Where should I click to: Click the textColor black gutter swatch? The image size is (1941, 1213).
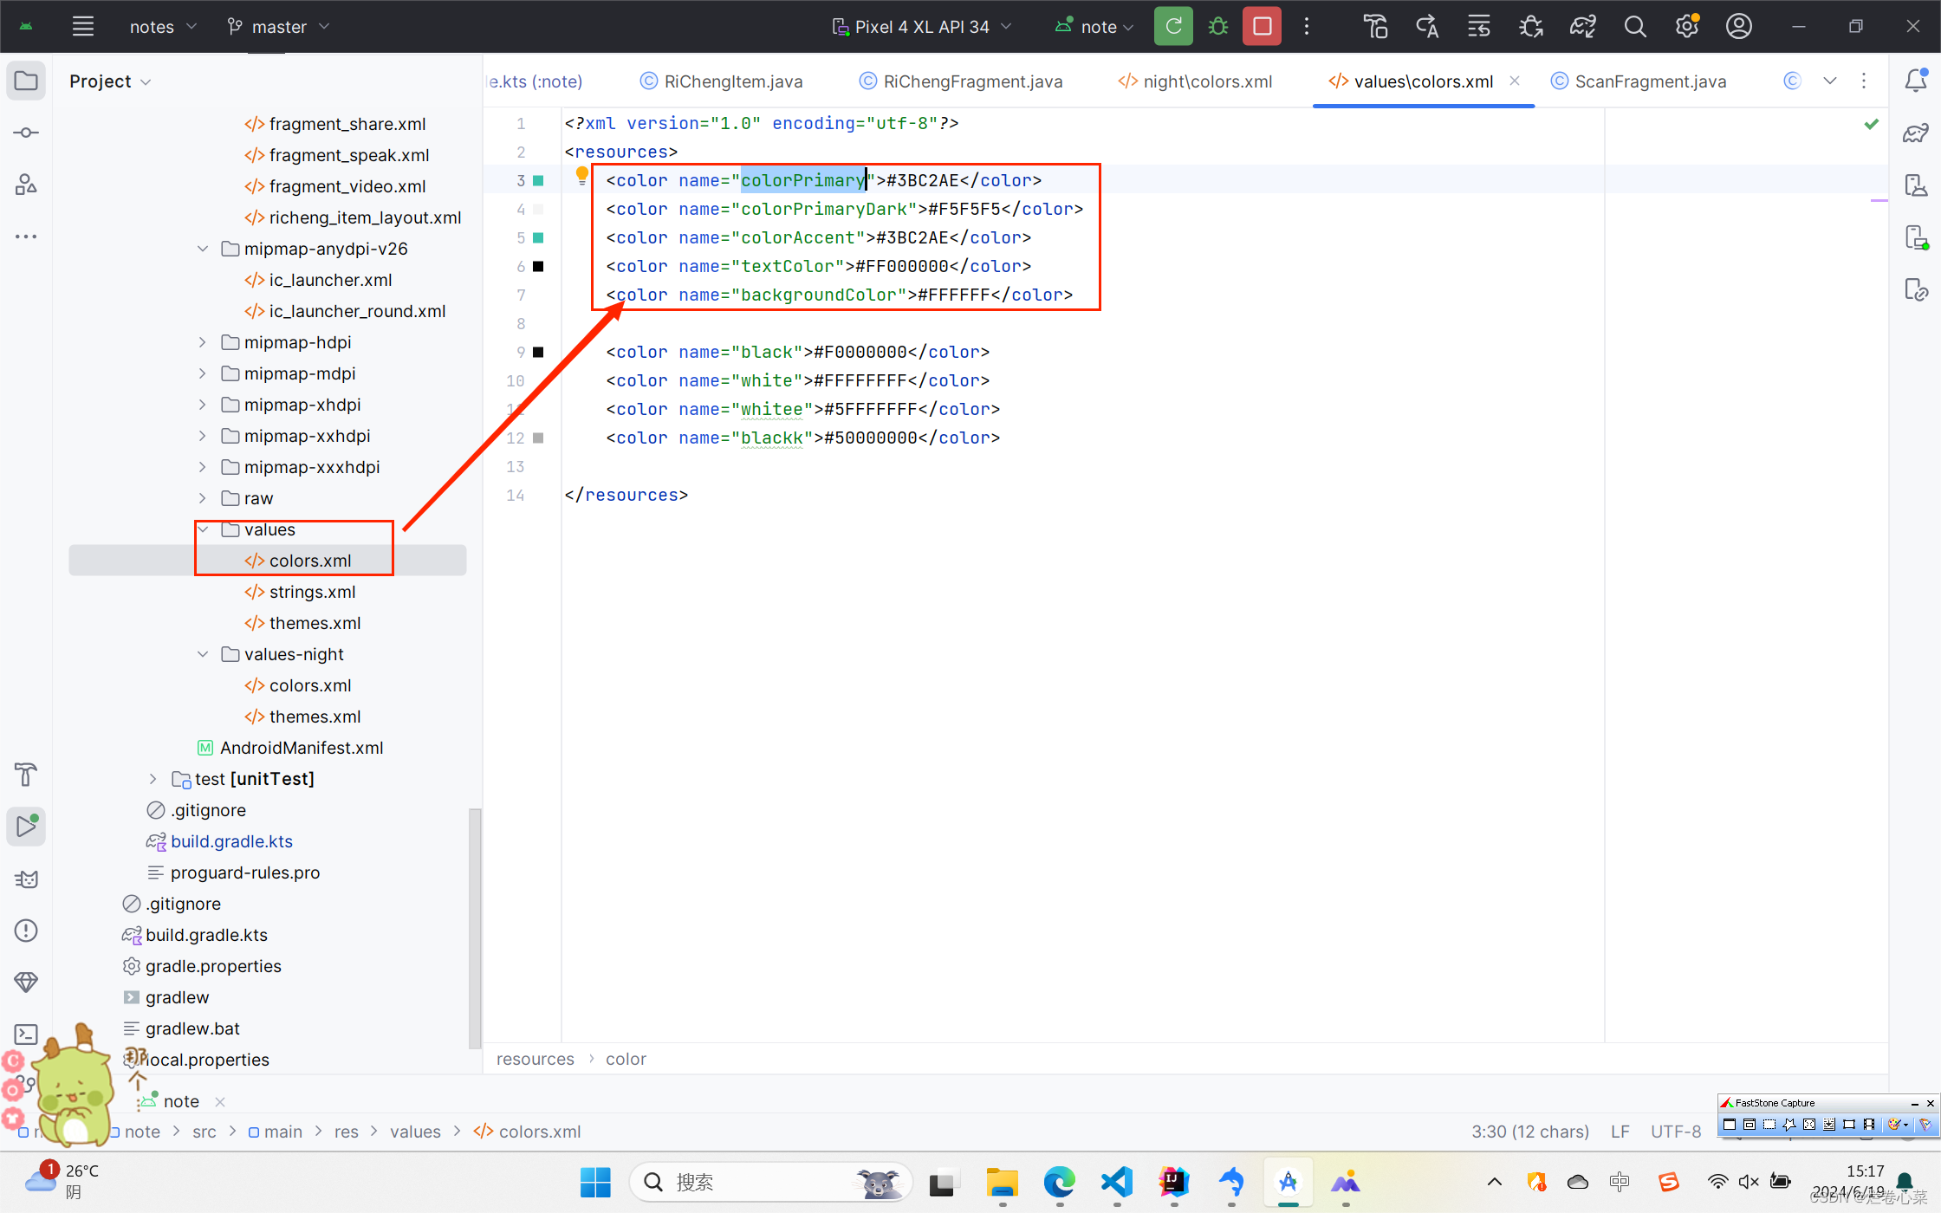tap(538, 266)
